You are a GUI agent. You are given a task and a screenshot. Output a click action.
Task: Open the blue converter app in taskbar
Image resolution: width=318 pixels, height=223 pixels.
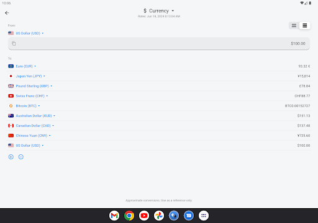click(x=174, y=216)
